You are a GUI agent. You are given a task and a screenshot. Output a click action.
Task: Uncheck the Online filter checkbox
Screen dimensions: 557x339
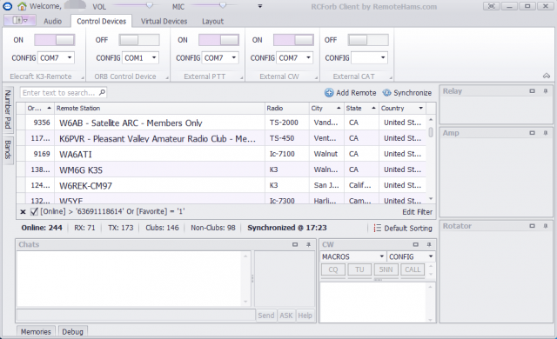pos(34,212)
